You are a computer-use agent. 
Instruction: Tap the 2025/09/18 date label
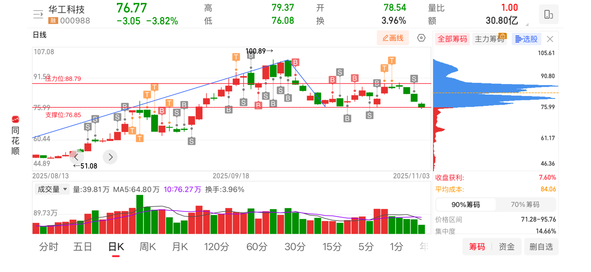coord(231,176)
